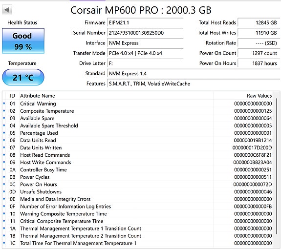Image resolution: width=281 pixels, height=250 pixels.
Task: Click the Good 99 % health status button
Action: [x=23, y=41]
